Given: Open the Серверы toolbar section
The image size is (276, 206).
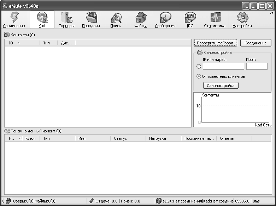Looking at the screenshot, I should point(66,20).
